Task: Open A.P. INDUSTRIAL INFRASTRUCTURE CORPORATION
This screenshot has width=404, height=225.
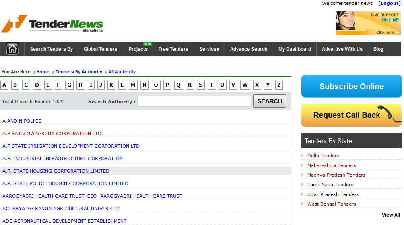Action: pyautogui.click(x=63, y=158)
